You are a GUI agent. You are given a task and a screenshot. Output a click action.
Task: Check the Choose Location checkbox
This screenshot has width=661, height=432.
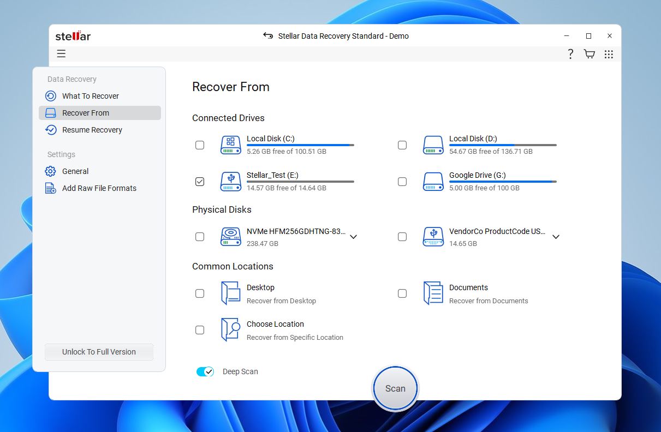[200, 330]
